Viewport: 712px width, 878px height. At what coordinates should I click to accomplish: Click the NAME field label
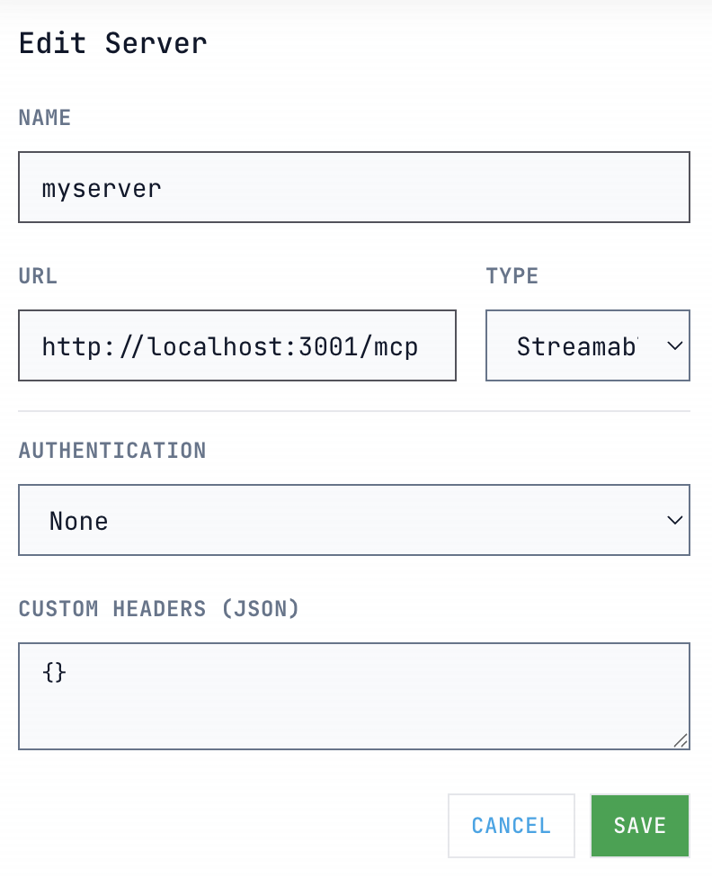[x=45, y=118]
